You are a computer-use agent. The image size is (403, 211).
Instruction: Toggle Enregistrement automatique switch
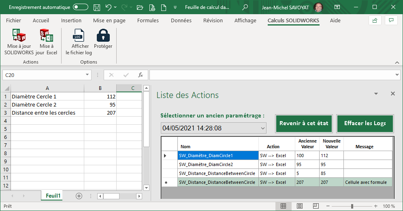pos(81,7)
